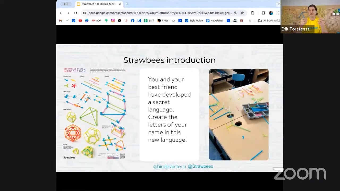Open the @birdbraintech link on the slide

169,167
